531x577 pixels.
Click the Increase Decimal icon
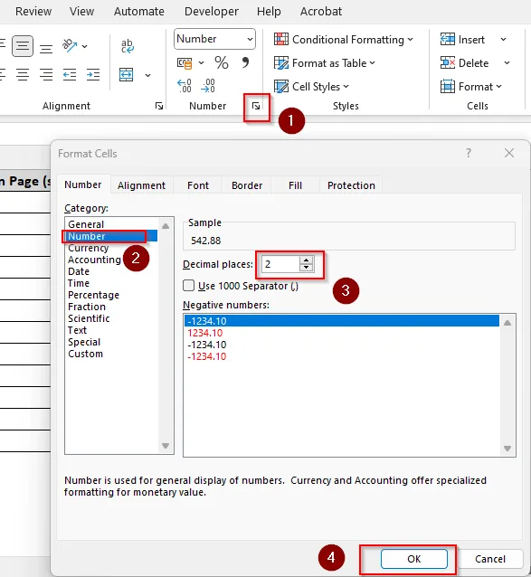click(185, 86)
